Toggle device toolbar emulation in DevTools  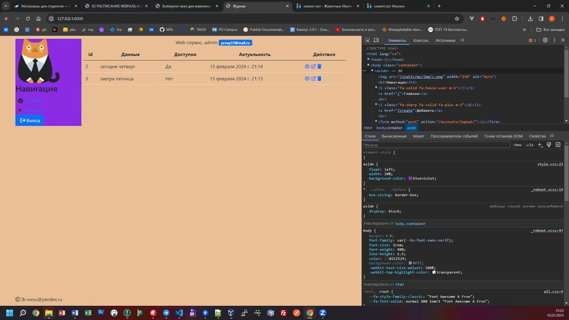pos(376,40)
